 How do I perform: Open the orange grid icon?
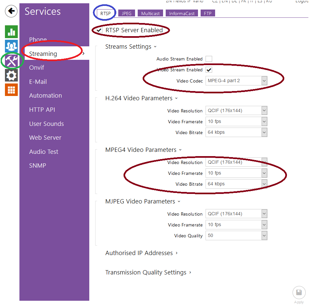11,90
